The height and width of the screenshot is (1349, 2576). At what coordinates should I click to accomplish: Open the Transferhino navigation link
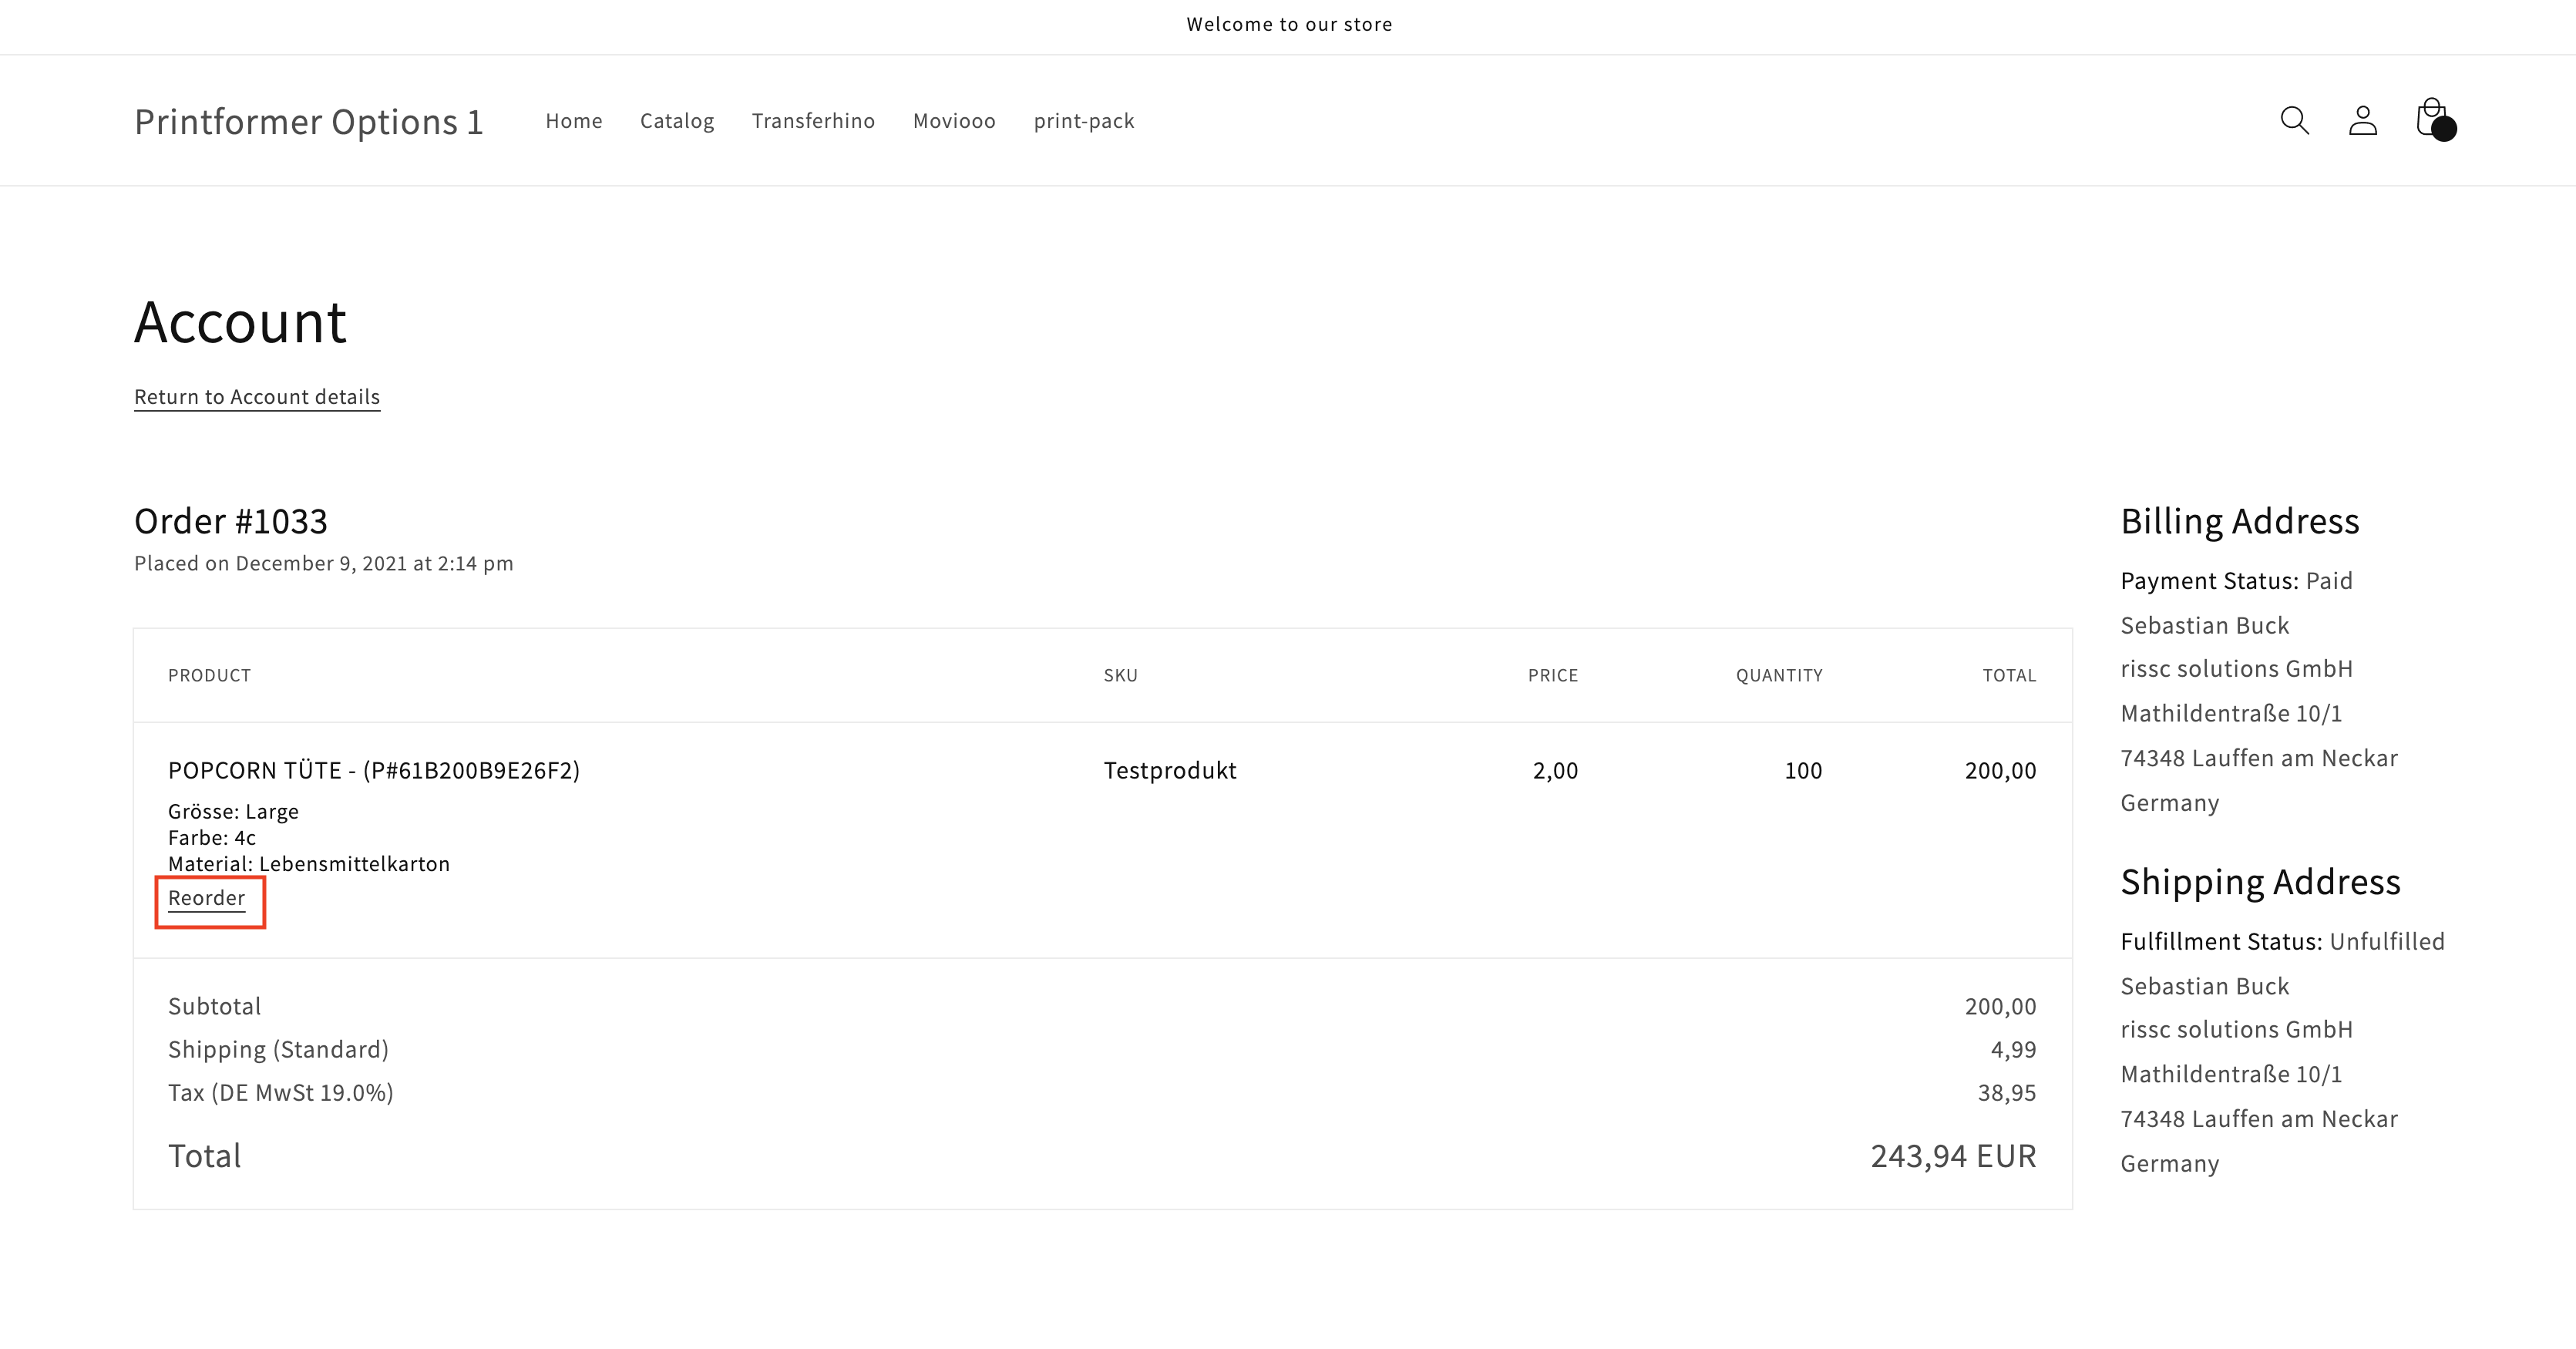[813, 121]
